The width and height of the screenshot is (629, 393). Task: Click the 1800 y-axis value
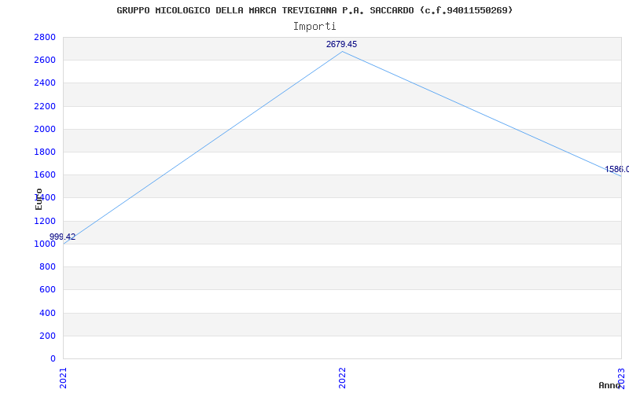coord(45,152)
